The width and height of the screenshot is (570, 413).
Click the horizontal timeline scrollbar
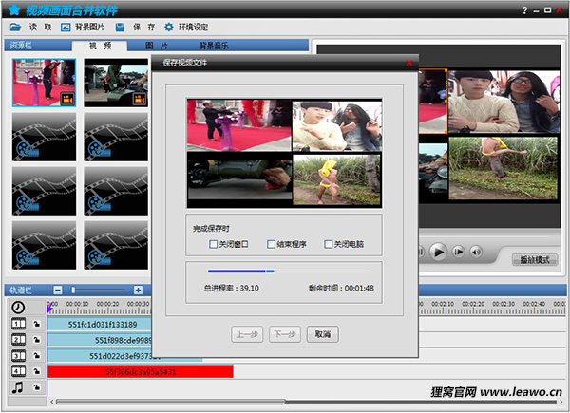[x=170, y=402]
